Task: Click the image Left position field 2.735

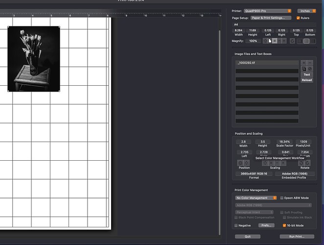Action: click(x=244, y=152)
